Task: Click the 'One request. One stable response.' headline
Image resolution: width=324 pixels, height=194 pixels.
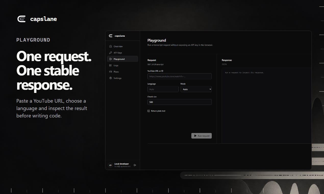Action: (x=54, y=71)
